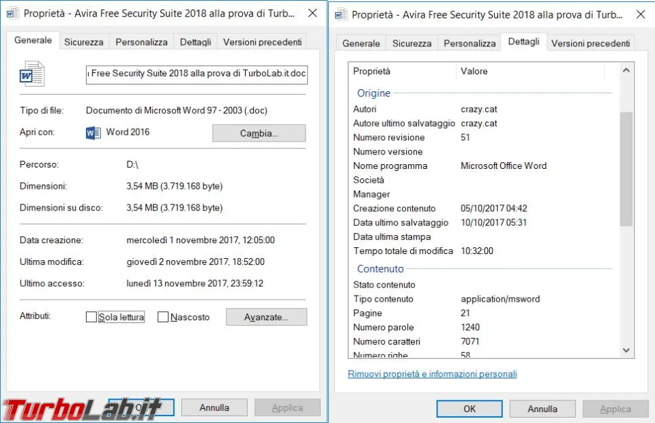Click left dialog title bar document icon
Screen dimensions: 655x423
[12, 14]
